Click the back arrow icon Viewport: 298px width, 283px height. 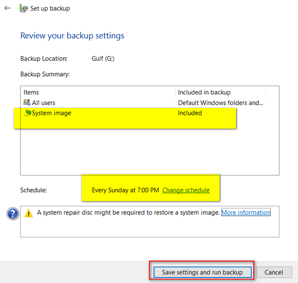point(7,8)
